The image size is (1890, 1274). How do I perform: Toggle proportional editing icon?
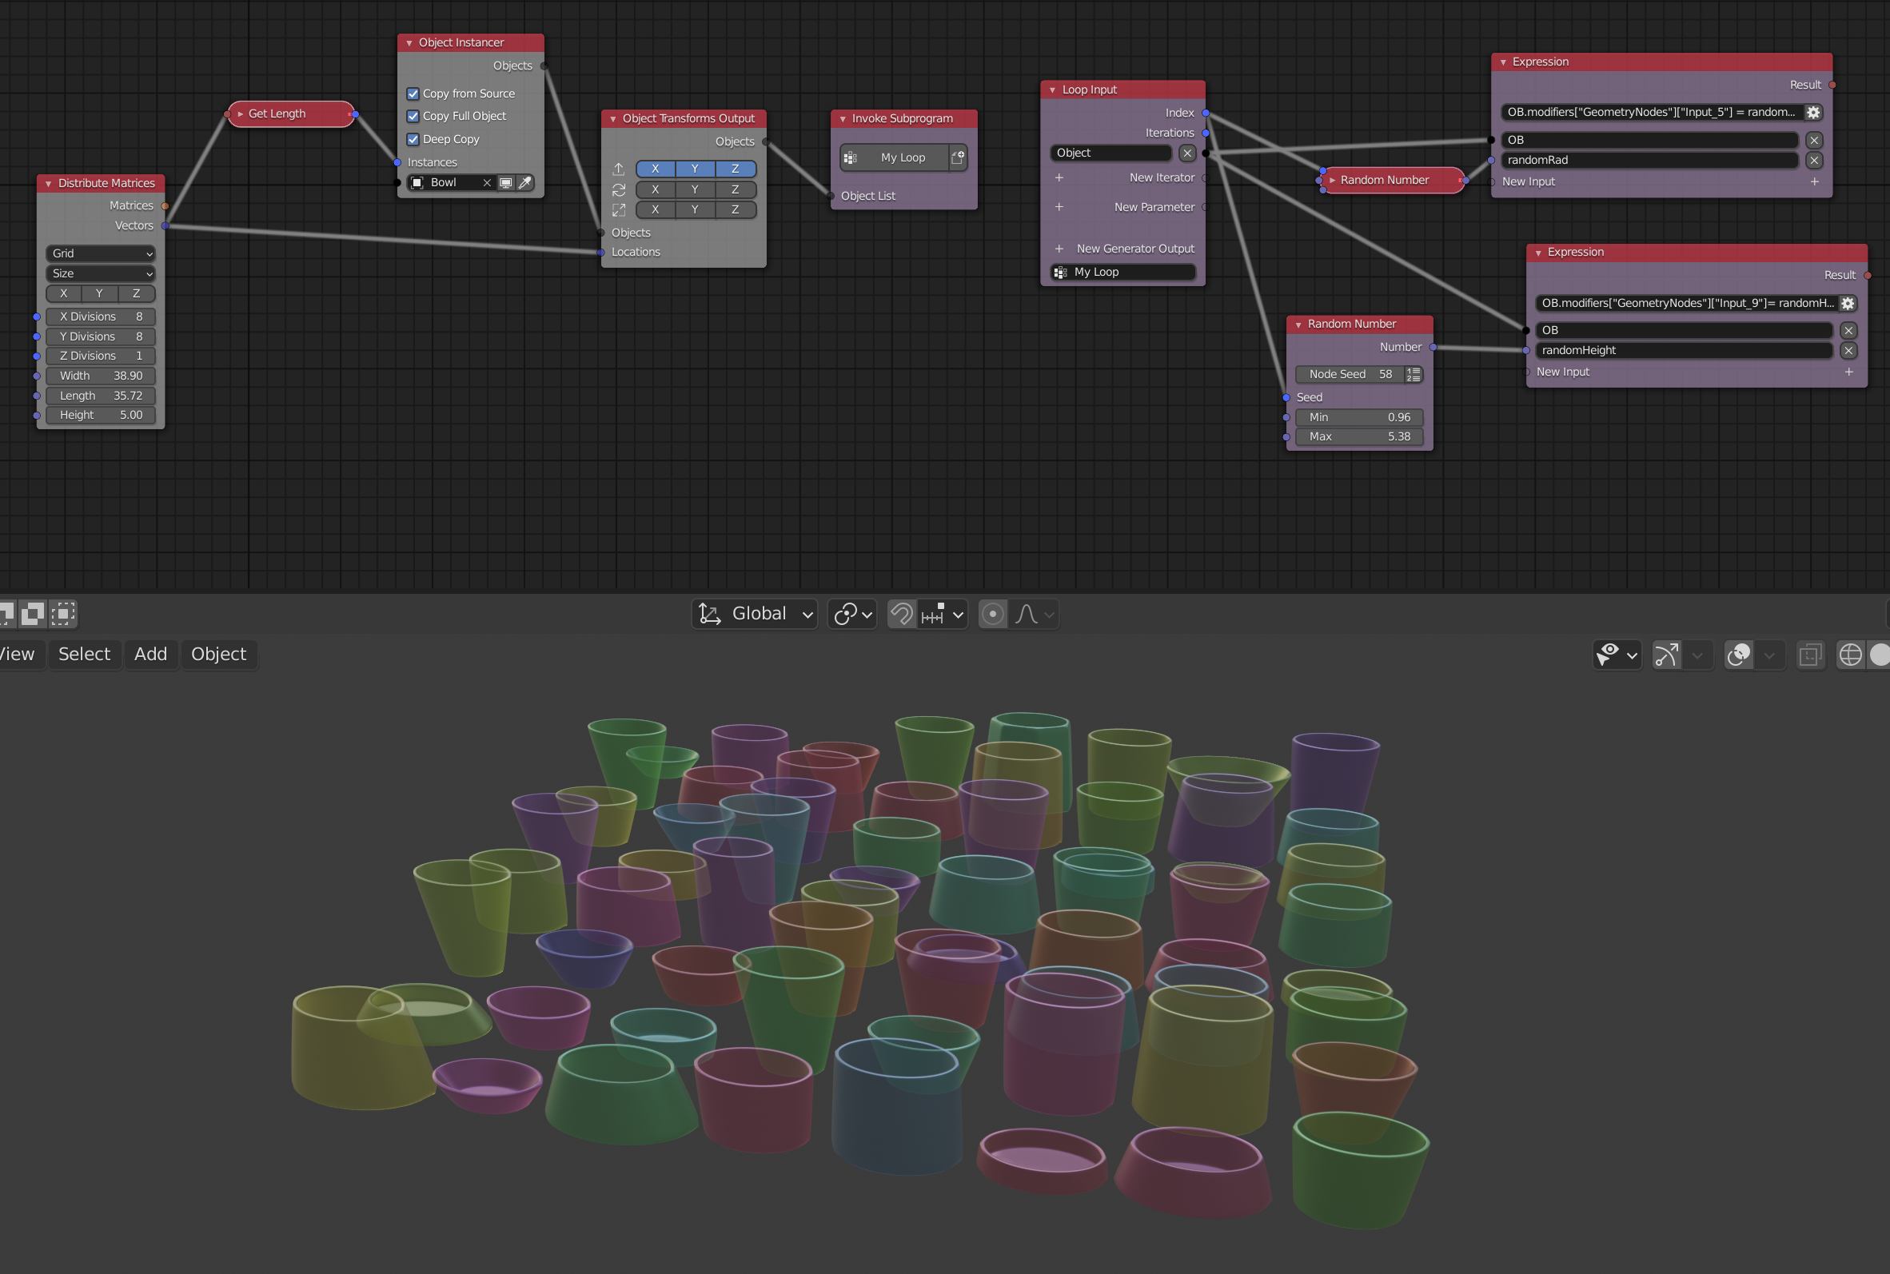click(x=993, y=615)
